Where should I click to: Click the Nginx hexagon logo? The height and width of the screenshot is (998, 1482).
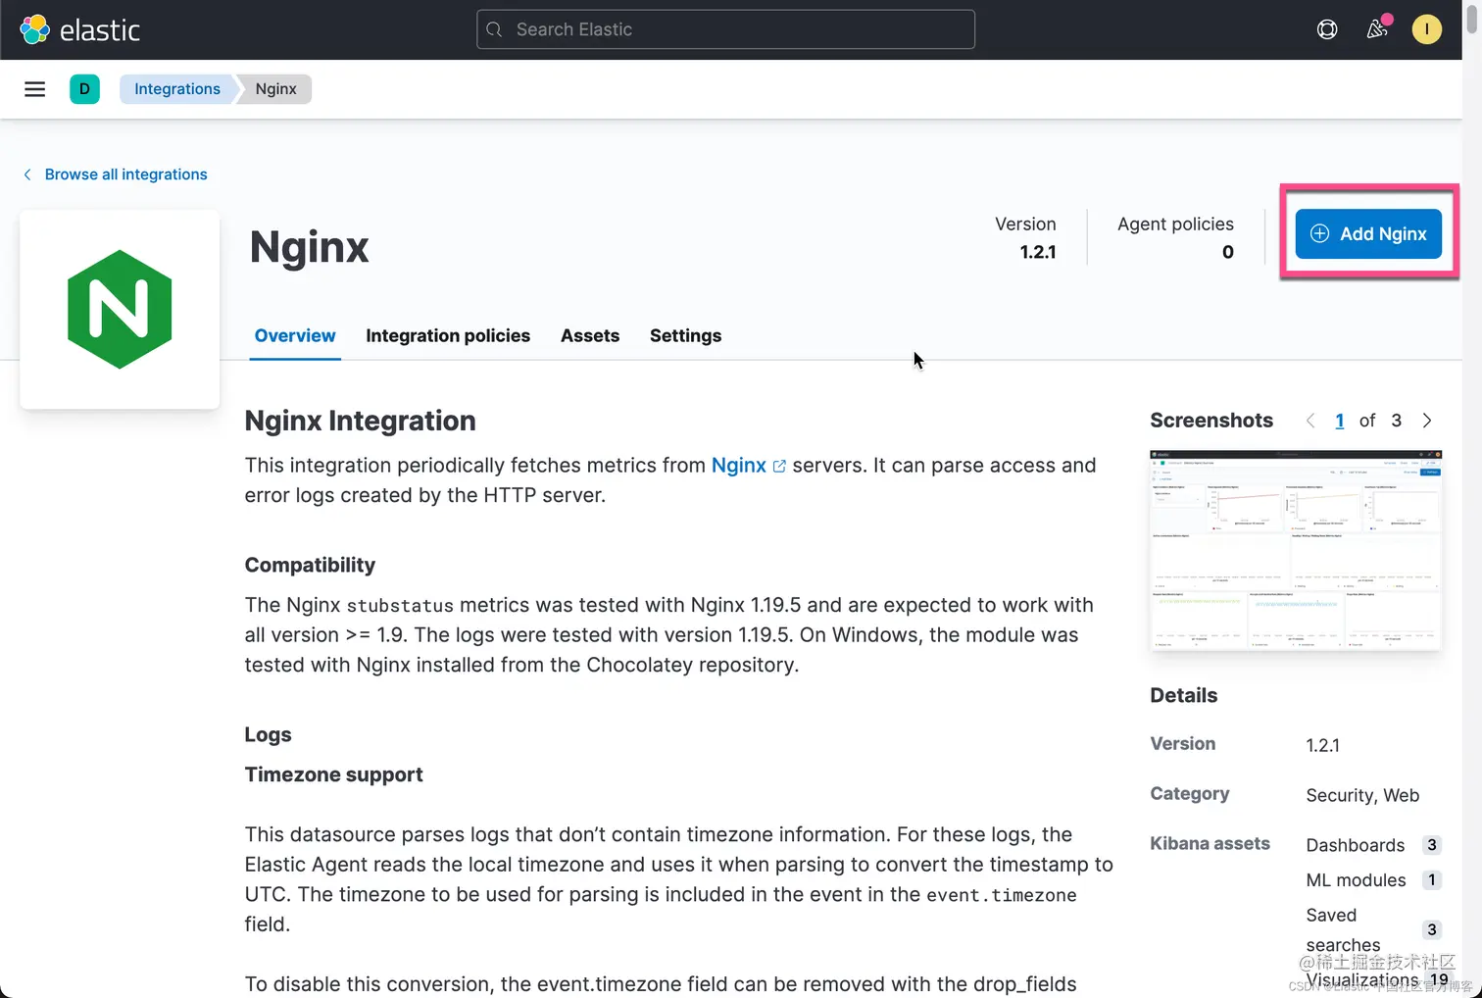pos(120,309)
